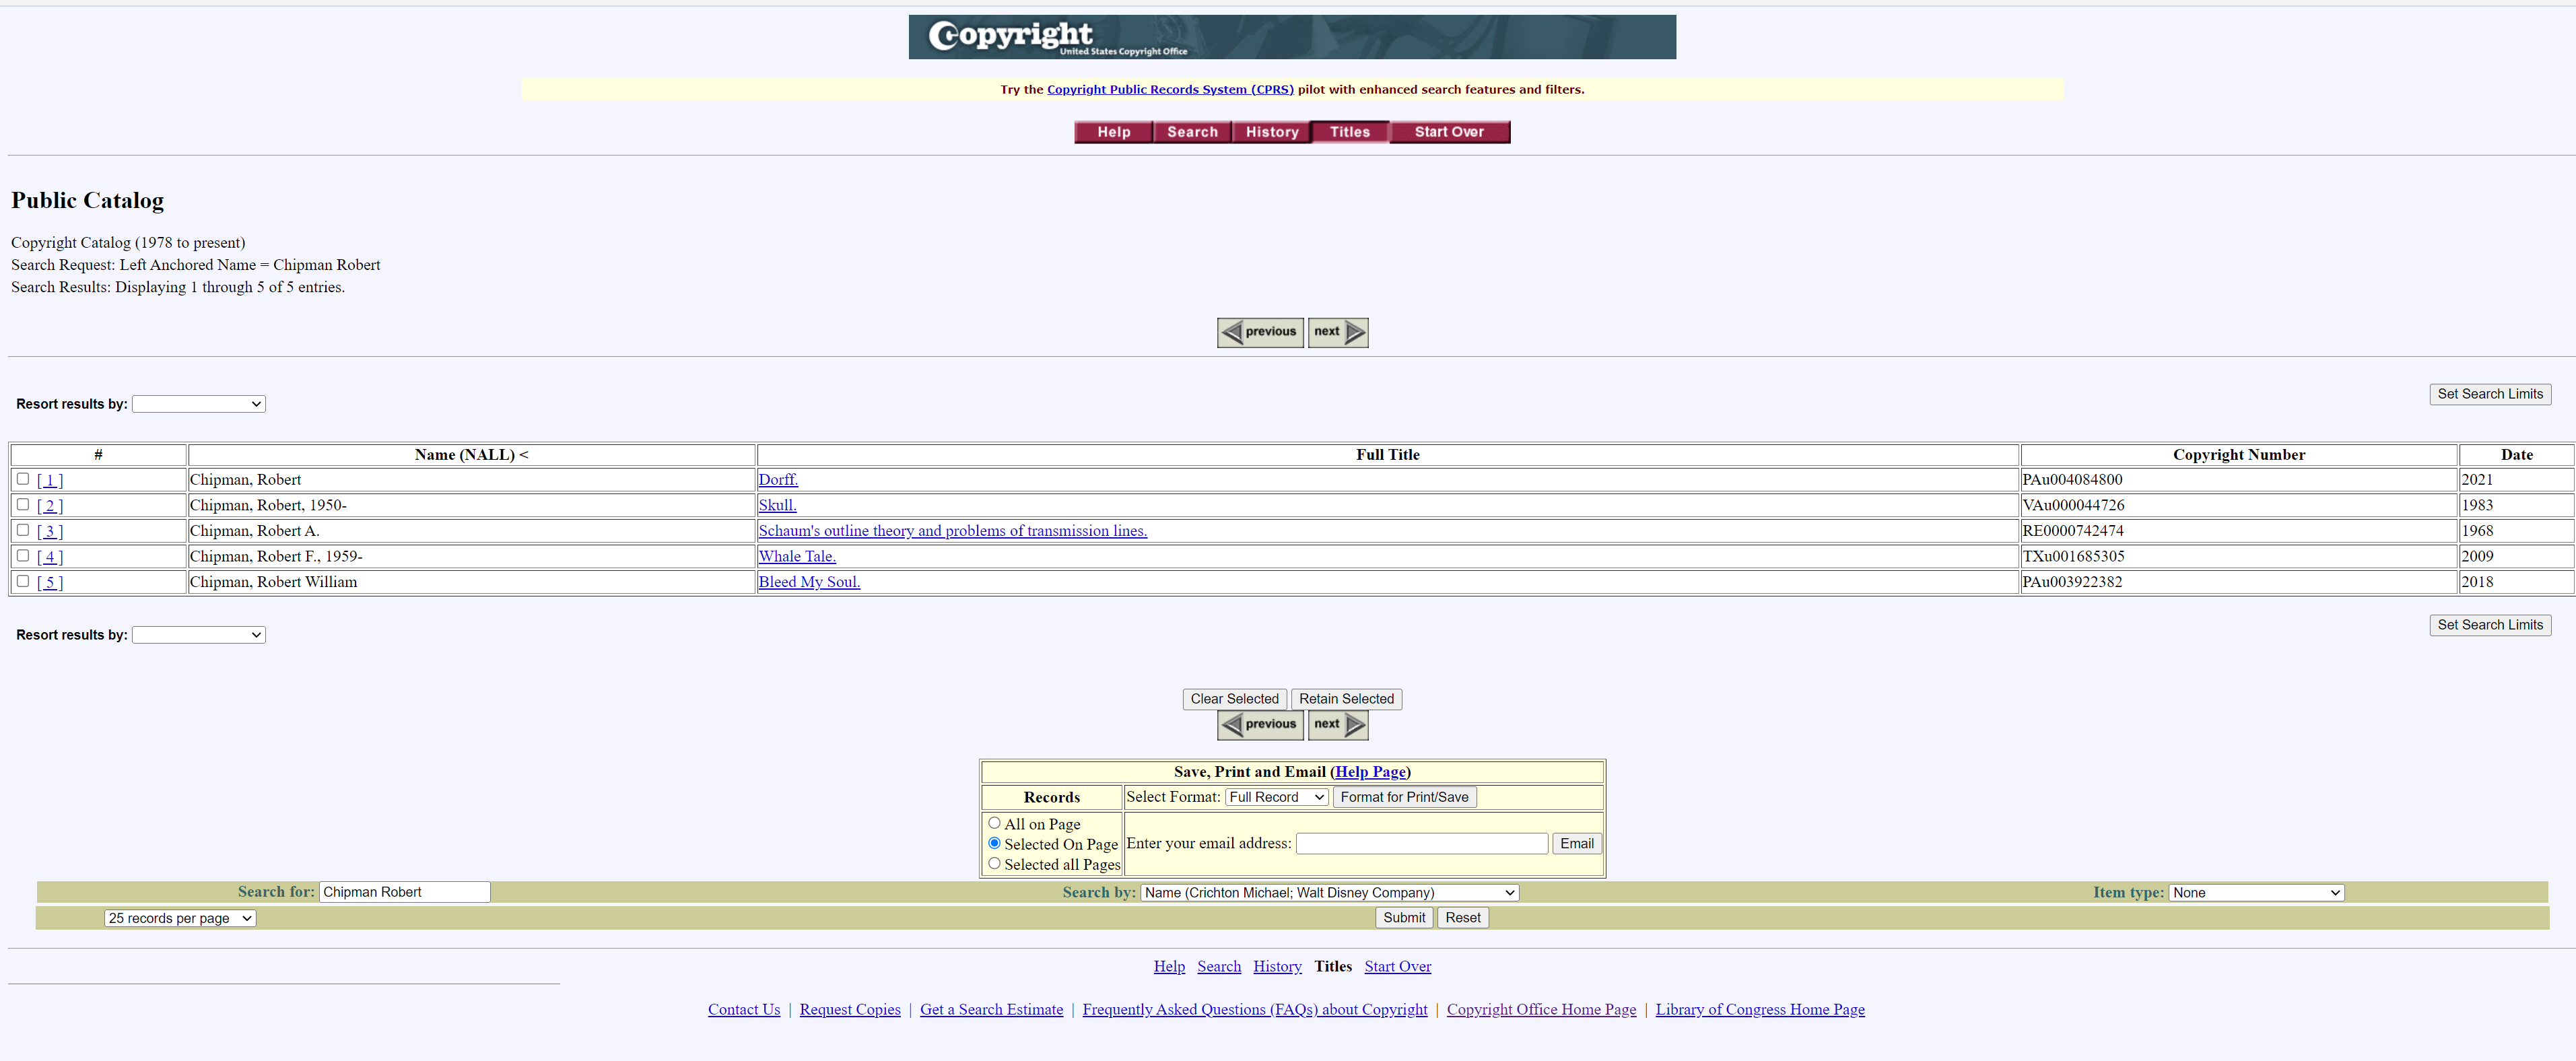Check the box for record 1
Screen dimensions: 2576x1061
23,479
